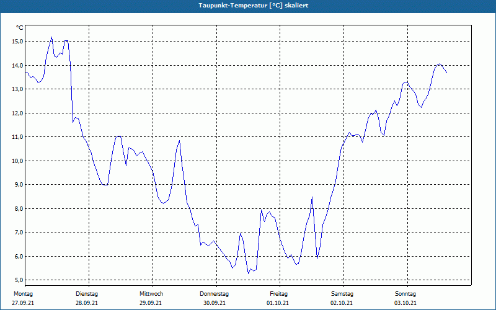Viewport: 496px width, 310px height.
Task: Click the 13,0 y-axis label
Action: coord(18,89)
